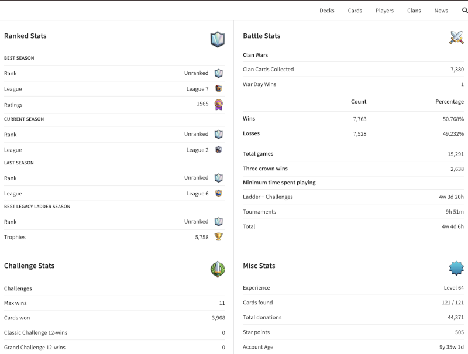Select the Battle Stats heading

261,36
